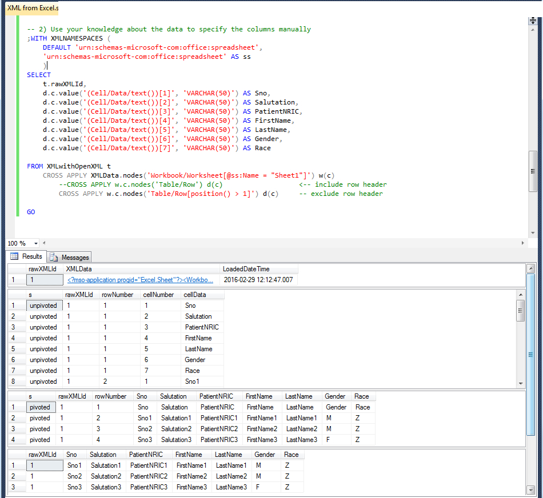Screen dimensions: 543x498
Task: Click the unpivoted grid scrollbar down arrow
Action: [x=520, y=383]
